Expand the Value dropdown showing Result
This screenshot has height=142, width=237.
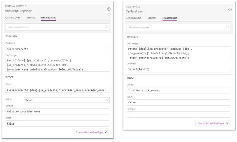(x=67, y=100)
